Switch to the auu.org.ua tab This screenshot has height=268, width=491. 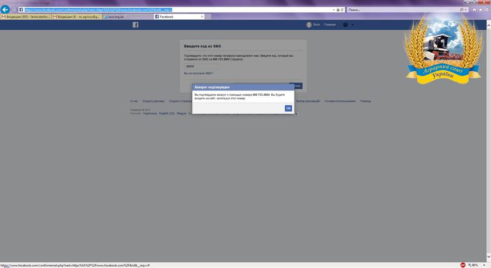[128, 16]
